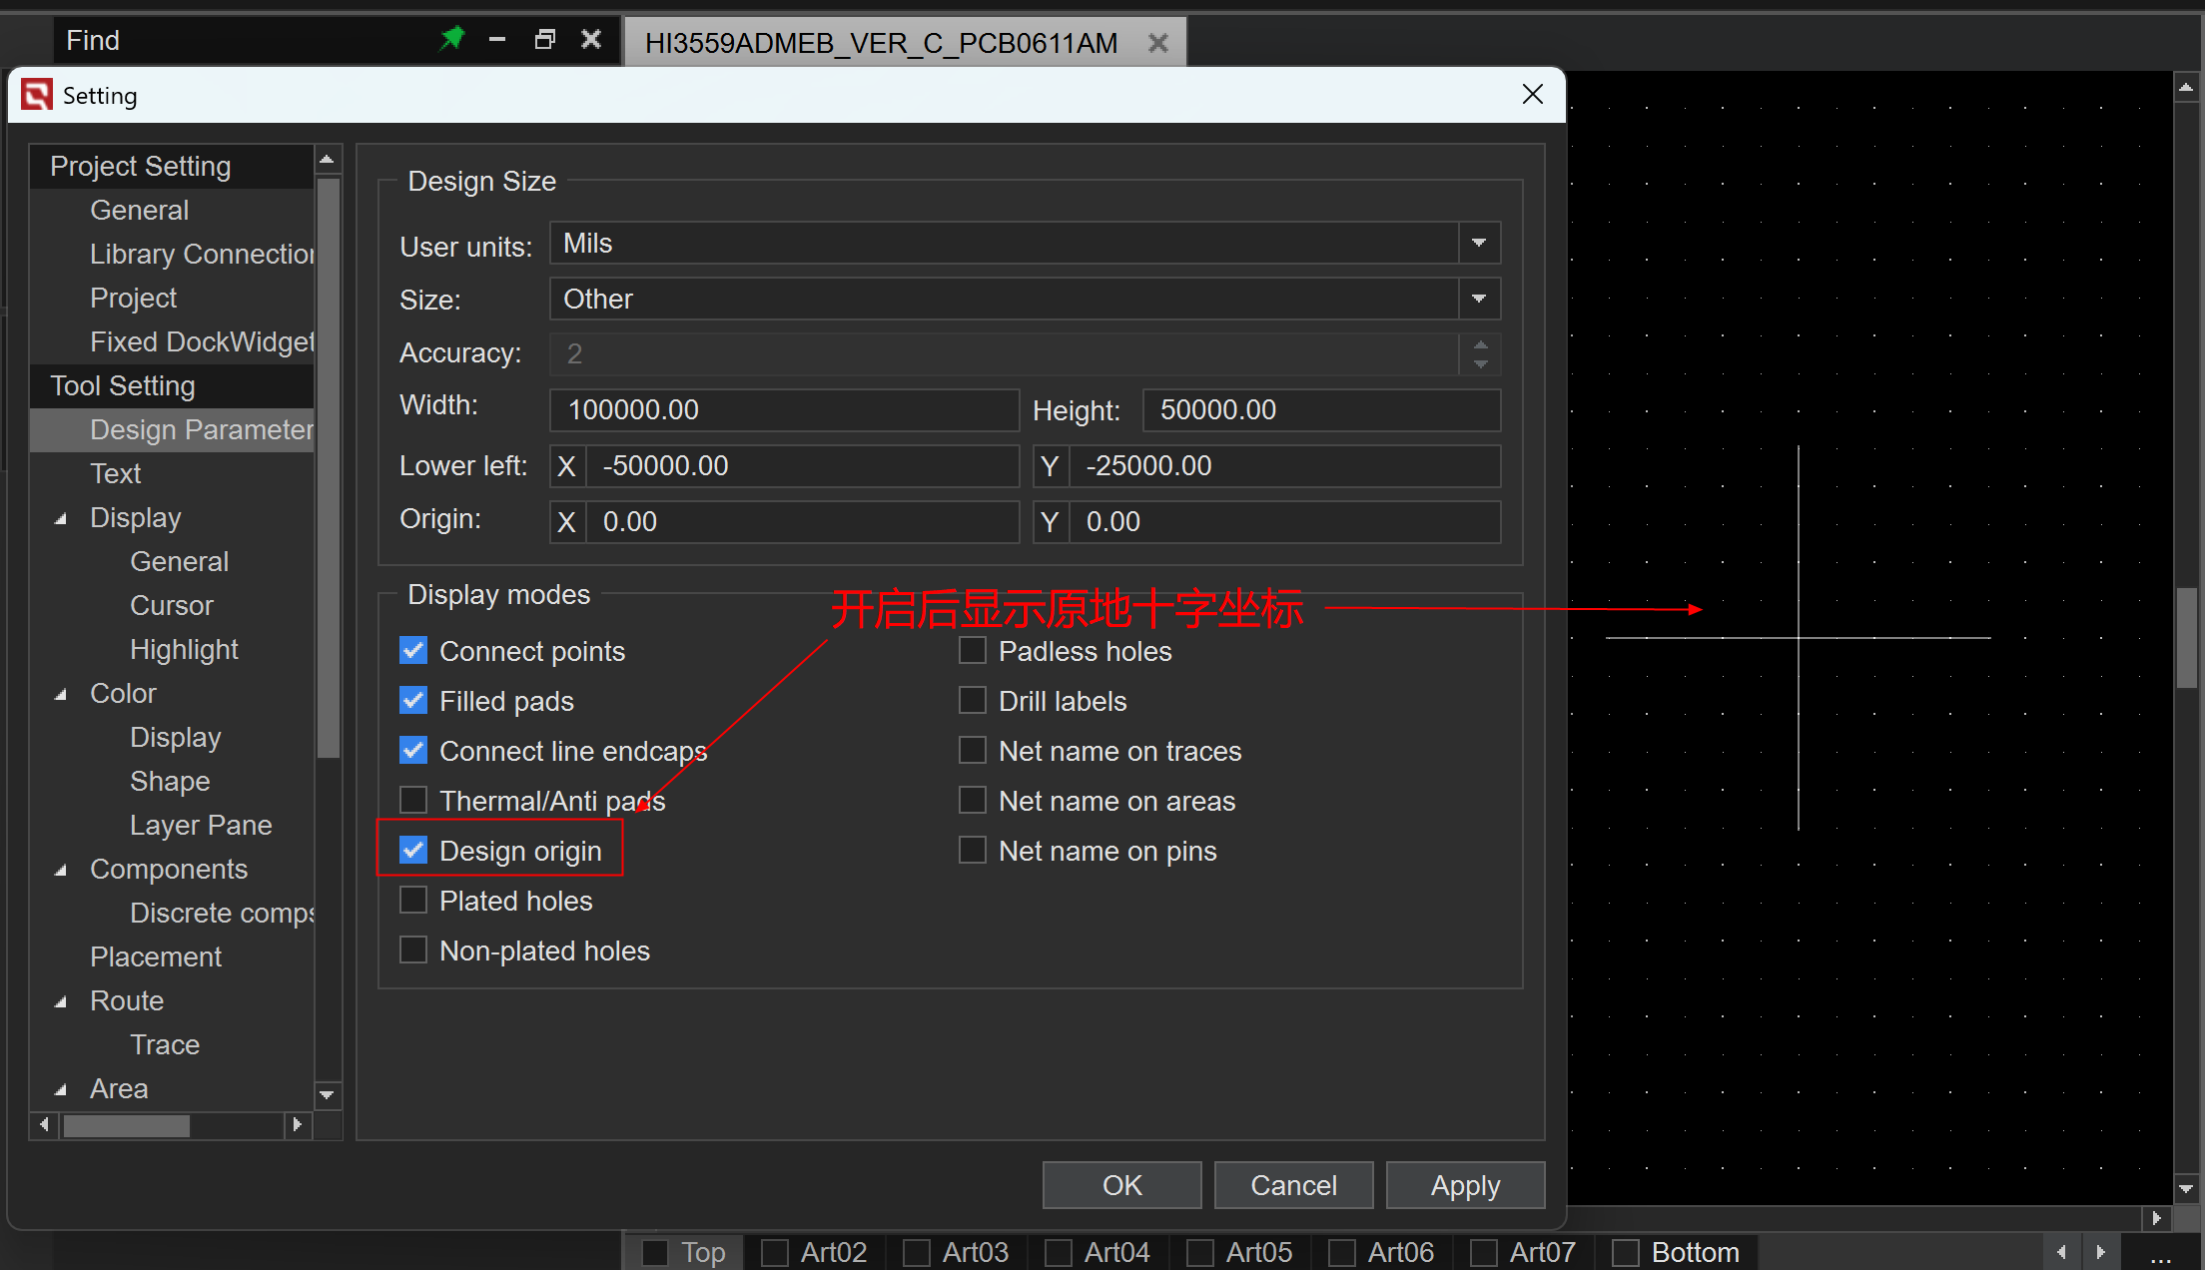Close the HI3559ADMEB_VER_C_PCB0611AM document tab
Image resolution: width=2205 pixels, height=1270 pixels.
click(x=1158, y=43)
